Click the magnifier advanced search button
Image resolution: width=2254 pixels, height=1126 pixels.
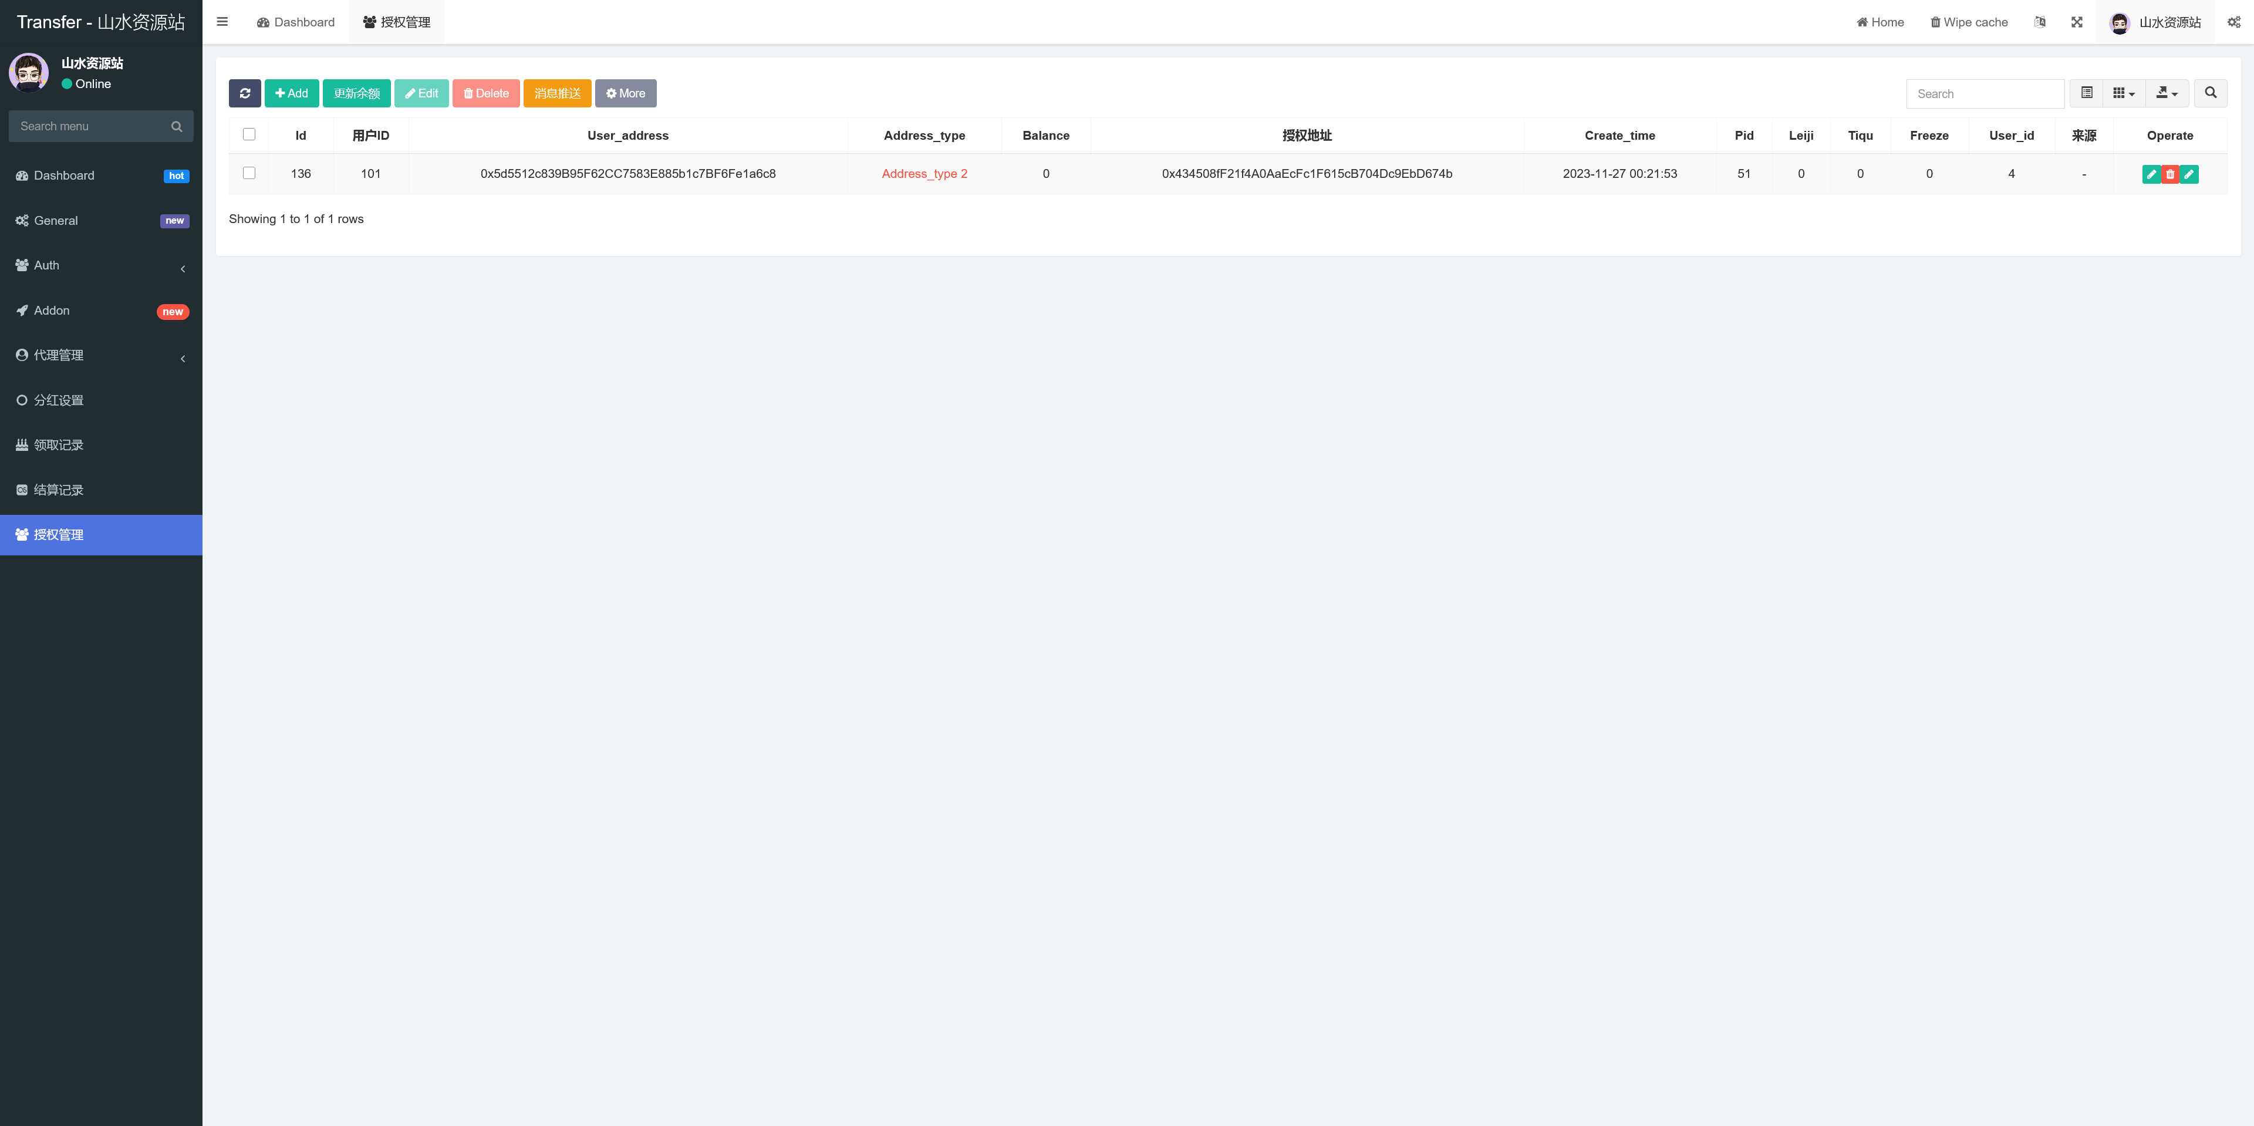2210,93
